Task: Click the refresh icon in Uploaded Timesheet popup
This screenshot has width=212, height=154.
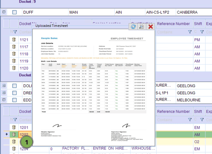Action: pyautogui.click(x=134, y=27)
